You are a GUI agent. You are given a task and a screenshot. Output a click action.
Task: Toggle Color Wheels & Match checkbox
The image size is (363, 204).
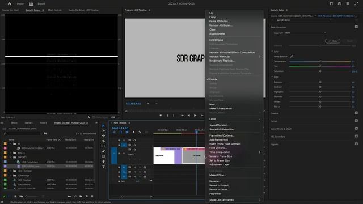click(x=356, y=129)
